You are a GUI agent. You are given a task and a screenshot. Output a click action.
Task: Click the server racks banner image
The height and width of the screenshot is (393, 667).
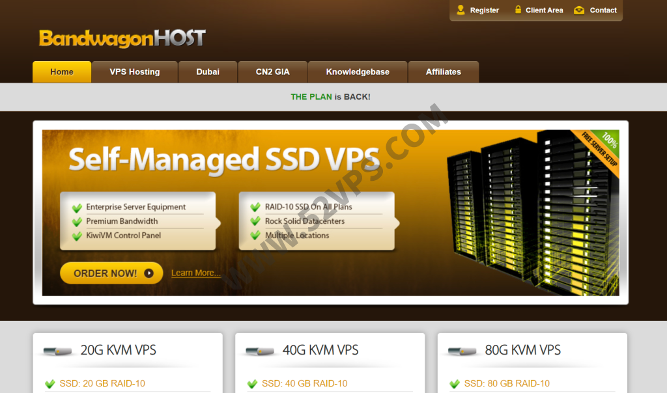[x=532, y=212]
